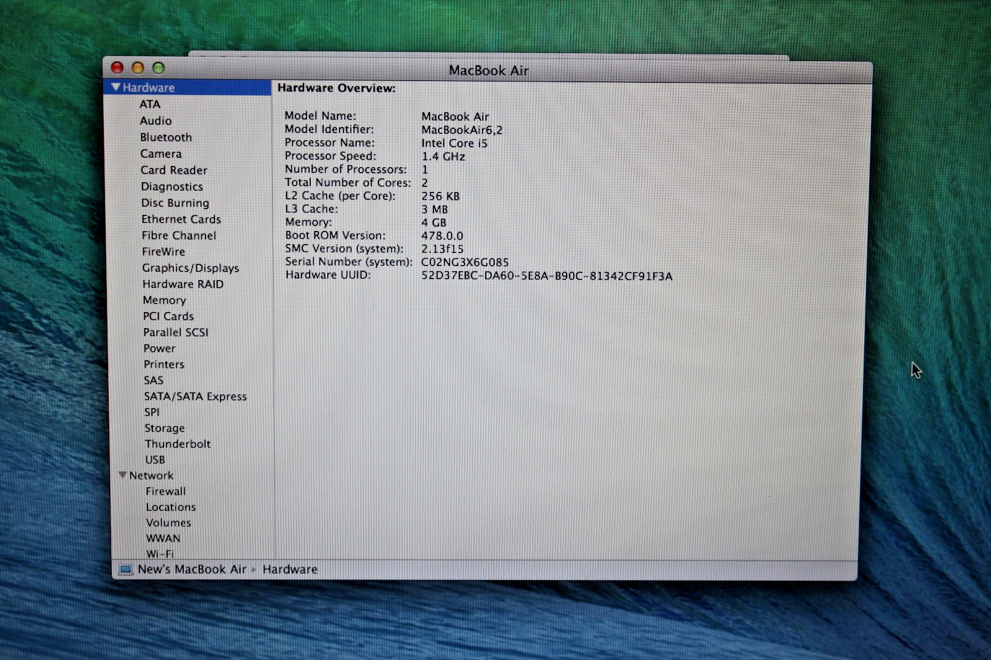Click the computer icon in path bar

pyautogui.click(x=126, y=570)
